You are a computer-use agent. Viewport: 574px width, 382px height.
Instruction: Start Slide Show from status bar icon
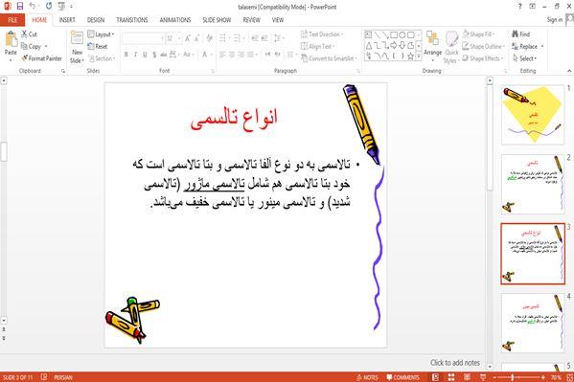coord(483,377)
